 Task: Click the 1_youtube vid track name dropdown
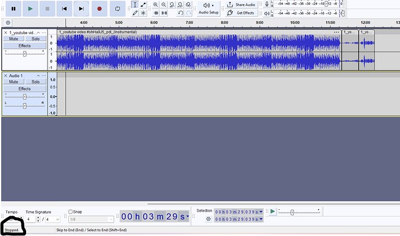23,32
